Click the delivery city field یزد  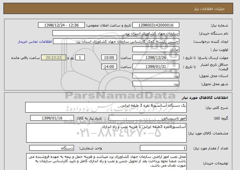pos(156,84)
